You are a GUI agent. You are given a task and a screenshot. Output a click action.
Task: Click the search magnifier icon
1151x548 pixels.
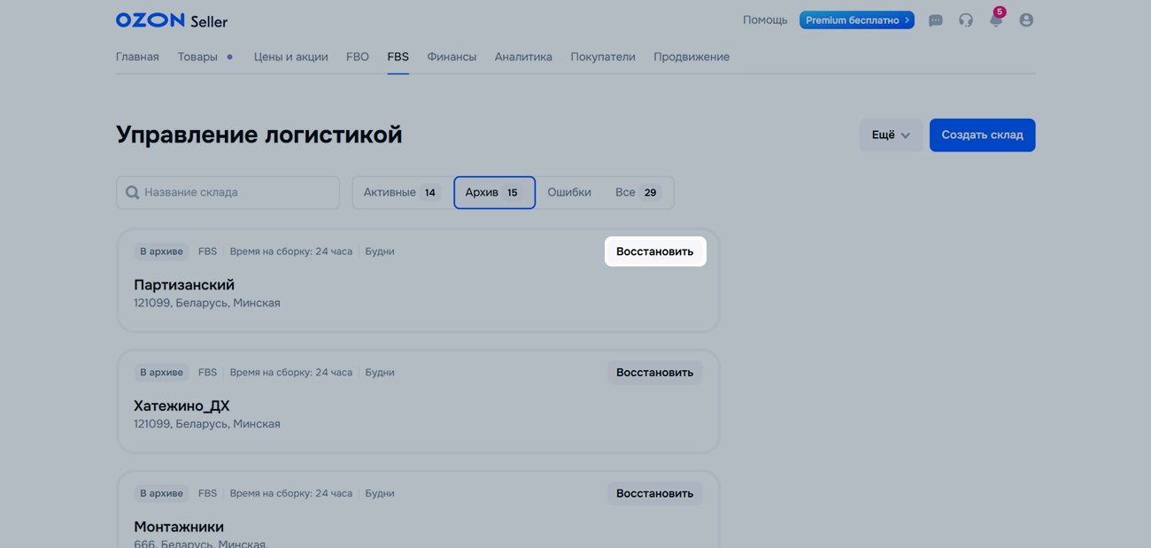[x=132, y=192]
